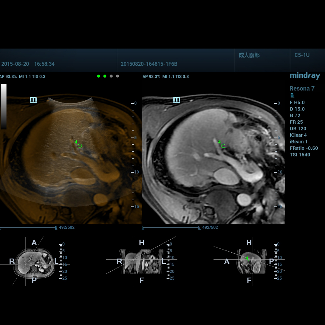Click the right cine frame slider end handle
This screenshot has height=325, width=325.
click(199, 228)
